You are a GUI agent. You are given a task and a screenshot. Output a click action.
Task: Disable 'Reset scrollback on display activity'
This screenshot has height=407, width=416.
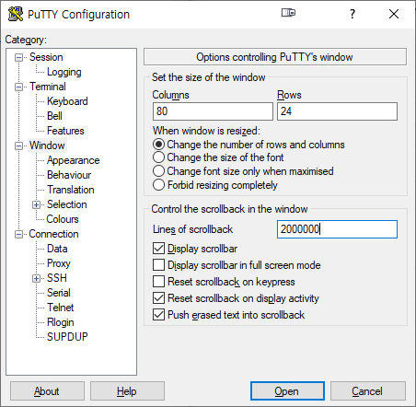coord(158,298)
